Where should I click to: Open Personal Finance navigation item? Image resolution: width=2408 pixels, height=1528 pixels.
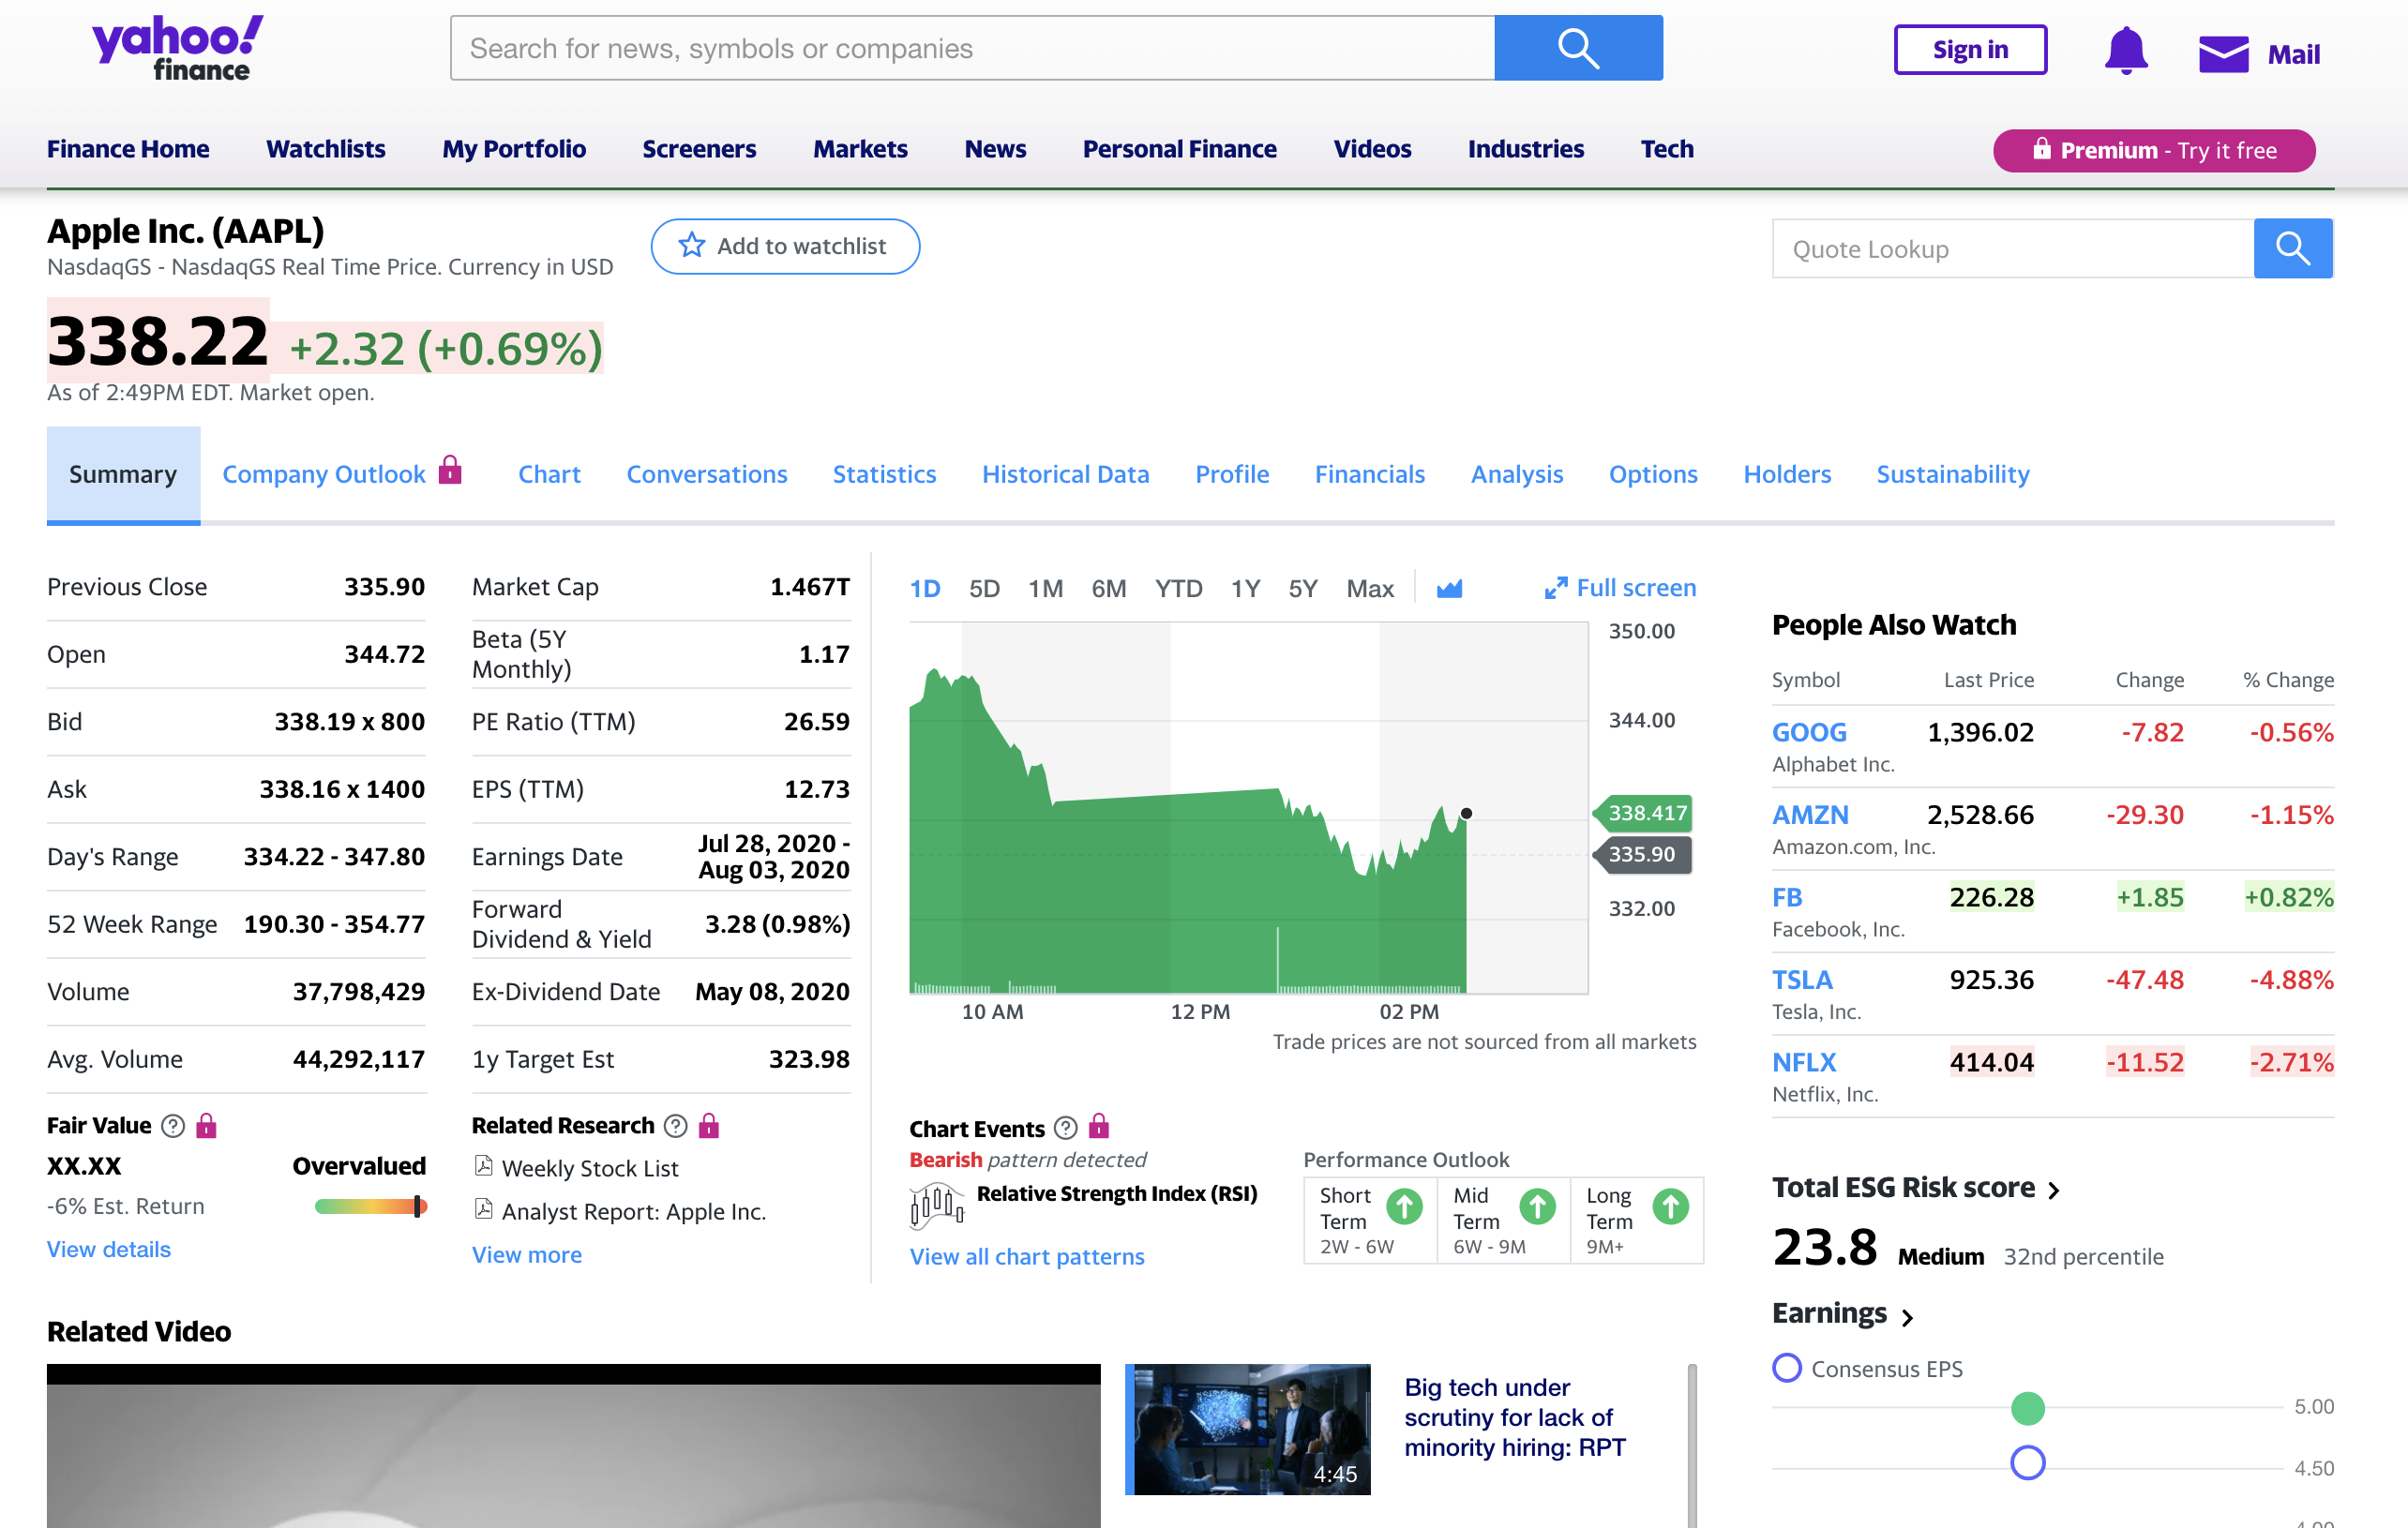coord(1179,149)
